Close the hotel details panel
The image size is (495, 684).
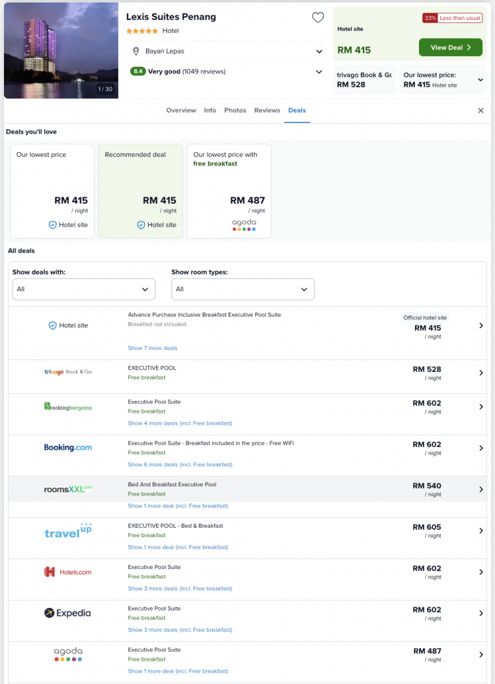pyautogui.click(x=480, y=111)
